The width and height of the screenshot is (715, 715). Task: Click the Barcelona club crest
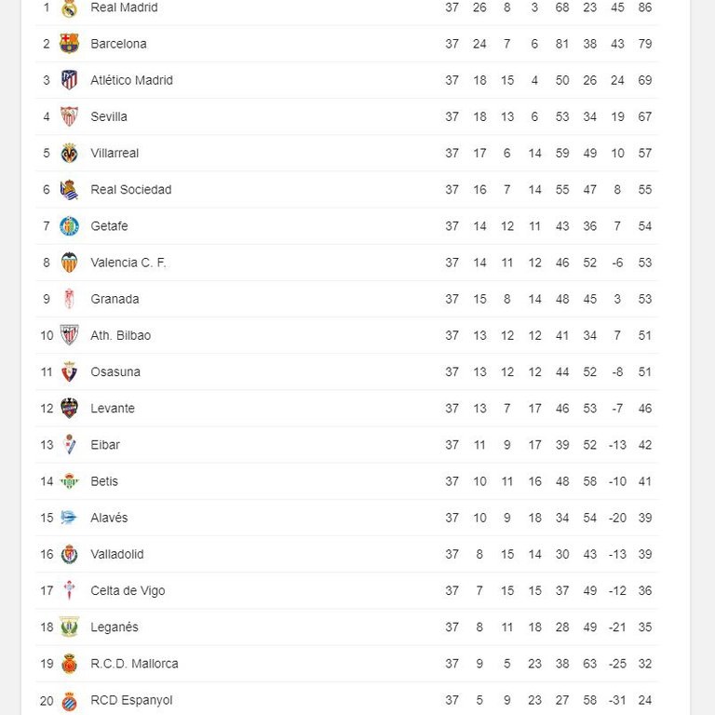coord(69,44)
